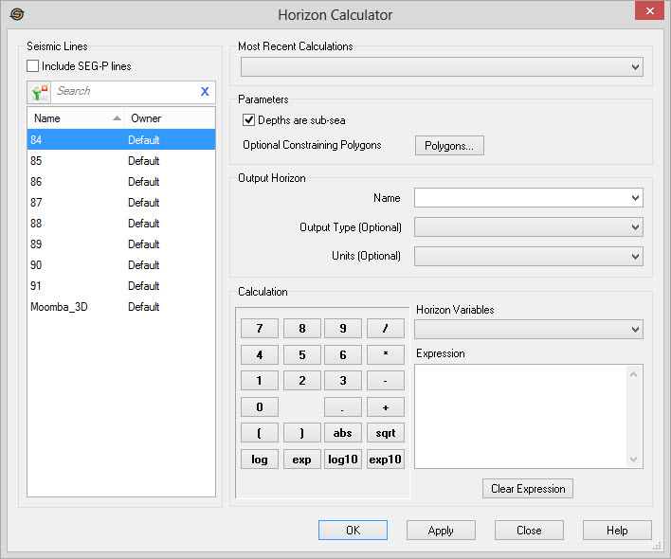Click calculator key 8

[x=302, y=328]
